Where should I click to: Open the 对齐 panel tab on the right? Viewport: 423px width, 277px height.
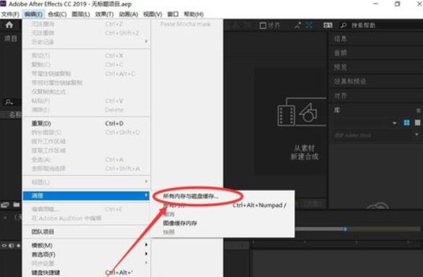tap(340, 95)
